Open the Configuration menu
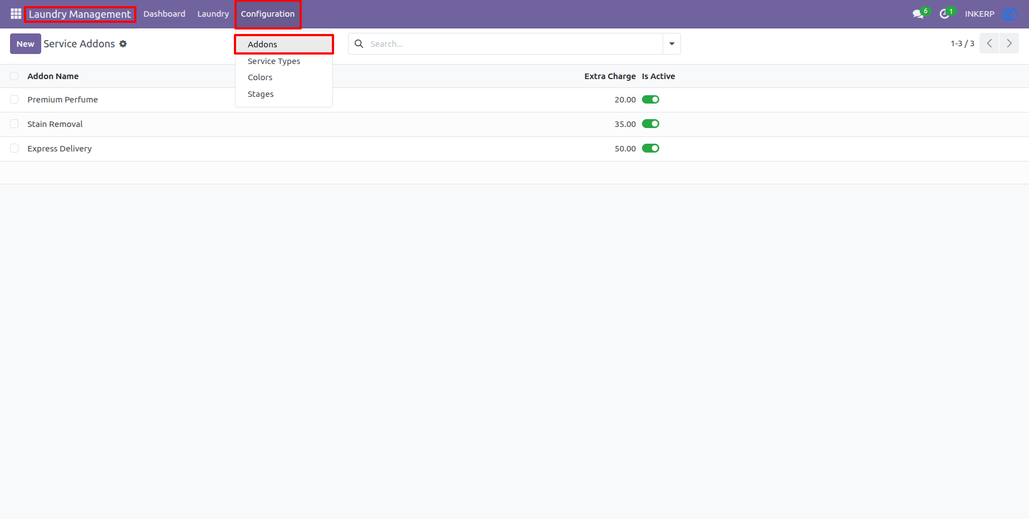This screenshot has width=1029, height=519. [x=268, y=14]
